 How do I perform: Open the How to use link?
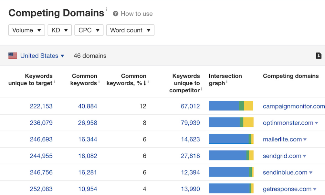137,14
